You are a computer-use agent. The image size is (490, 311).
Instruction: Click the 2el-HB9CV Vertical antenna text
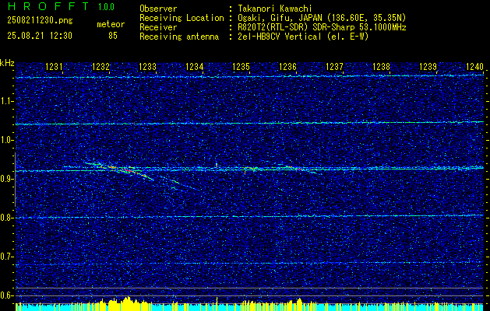coord(303,37)
